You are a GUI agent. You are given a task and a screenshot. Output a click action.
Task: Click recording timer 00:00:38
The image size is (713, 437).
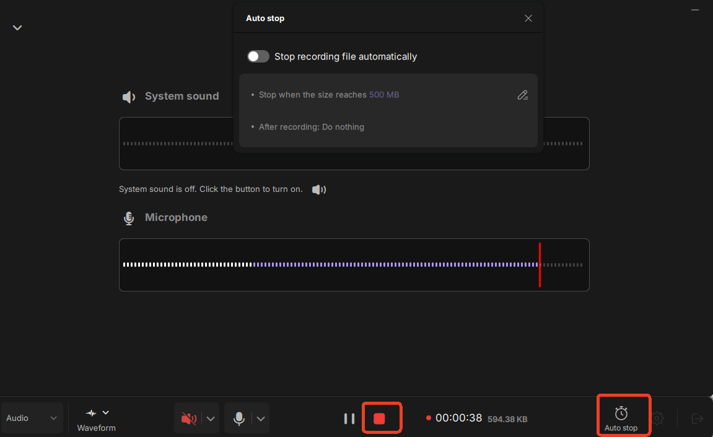458,418
